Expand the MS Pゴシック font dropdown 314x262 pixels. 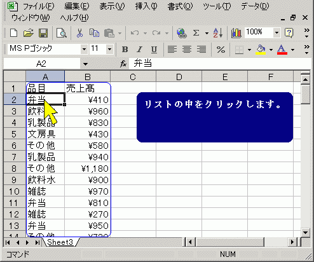tap(85, 49)
